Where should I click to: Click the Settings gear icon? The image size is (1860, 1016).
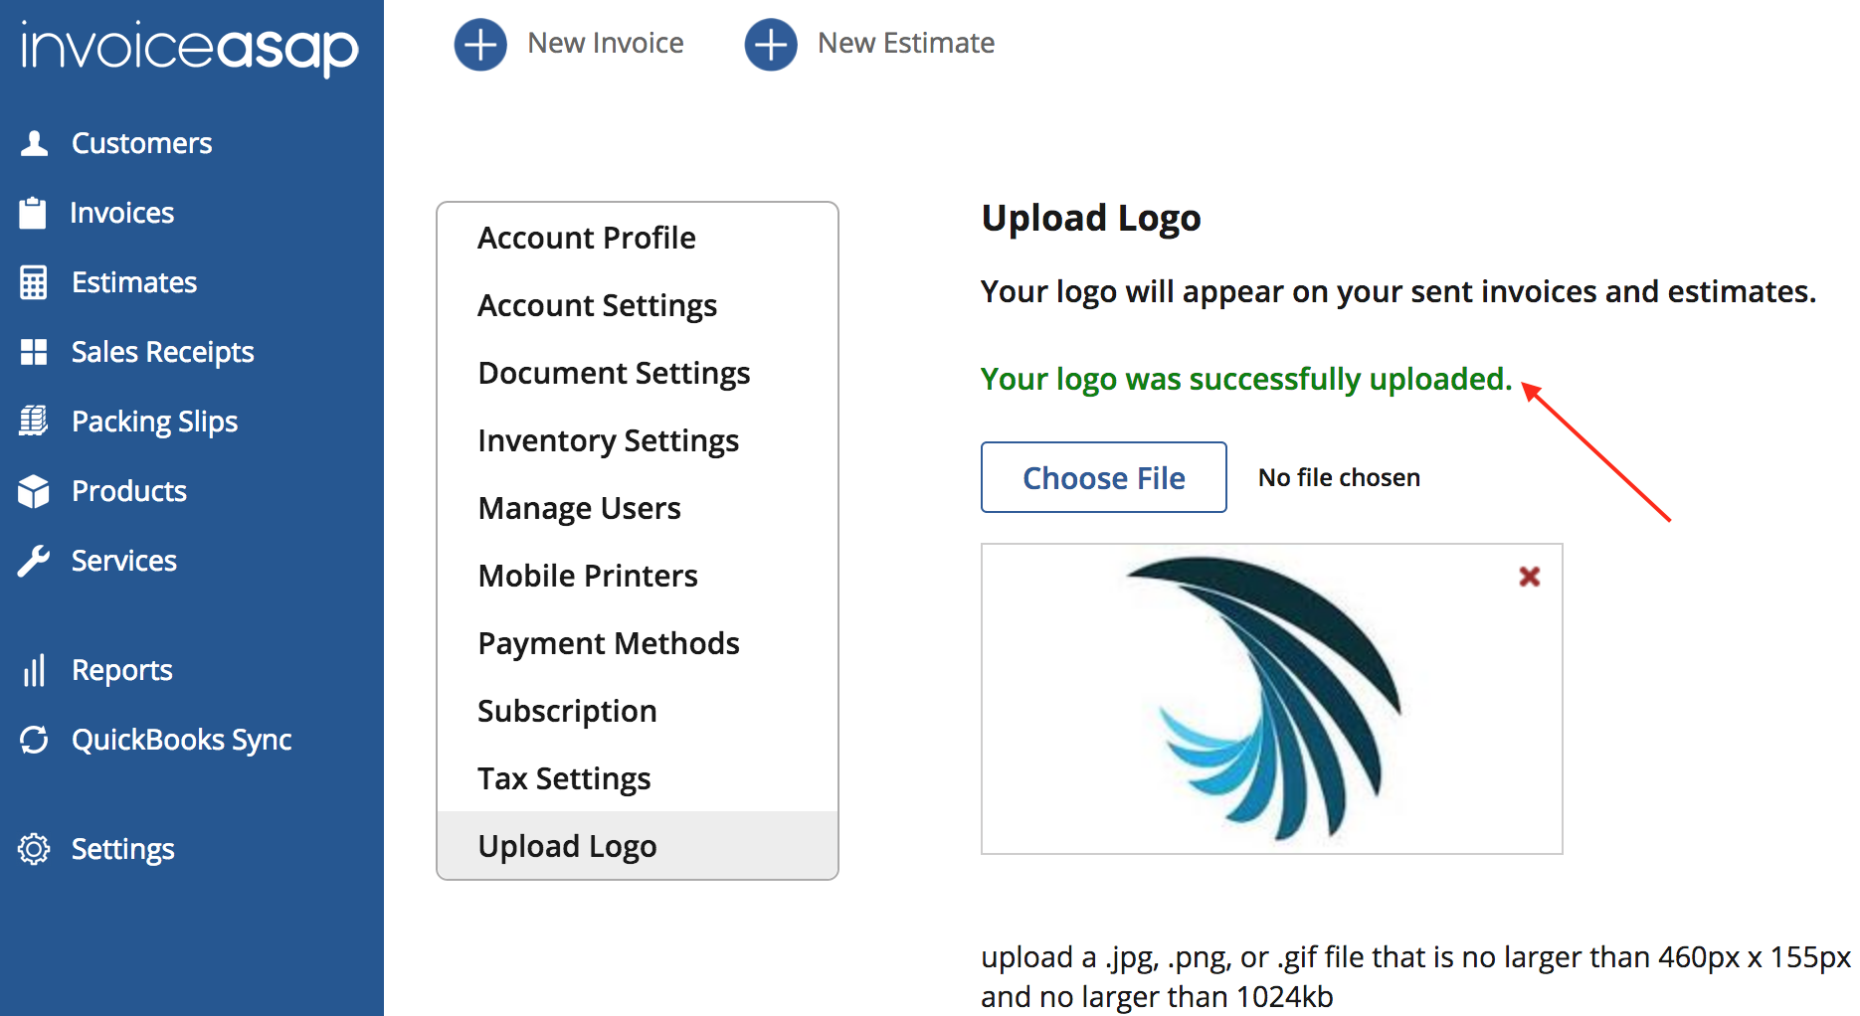coord(33,849)
